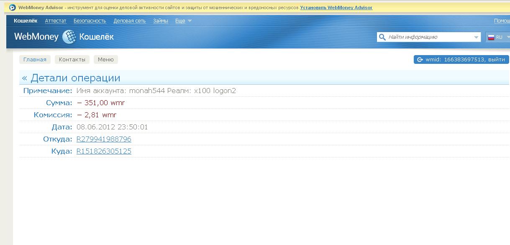This screenshot has height=245, width=510.
Task: Open the Безопасность menu item
Action: (90, 21)
